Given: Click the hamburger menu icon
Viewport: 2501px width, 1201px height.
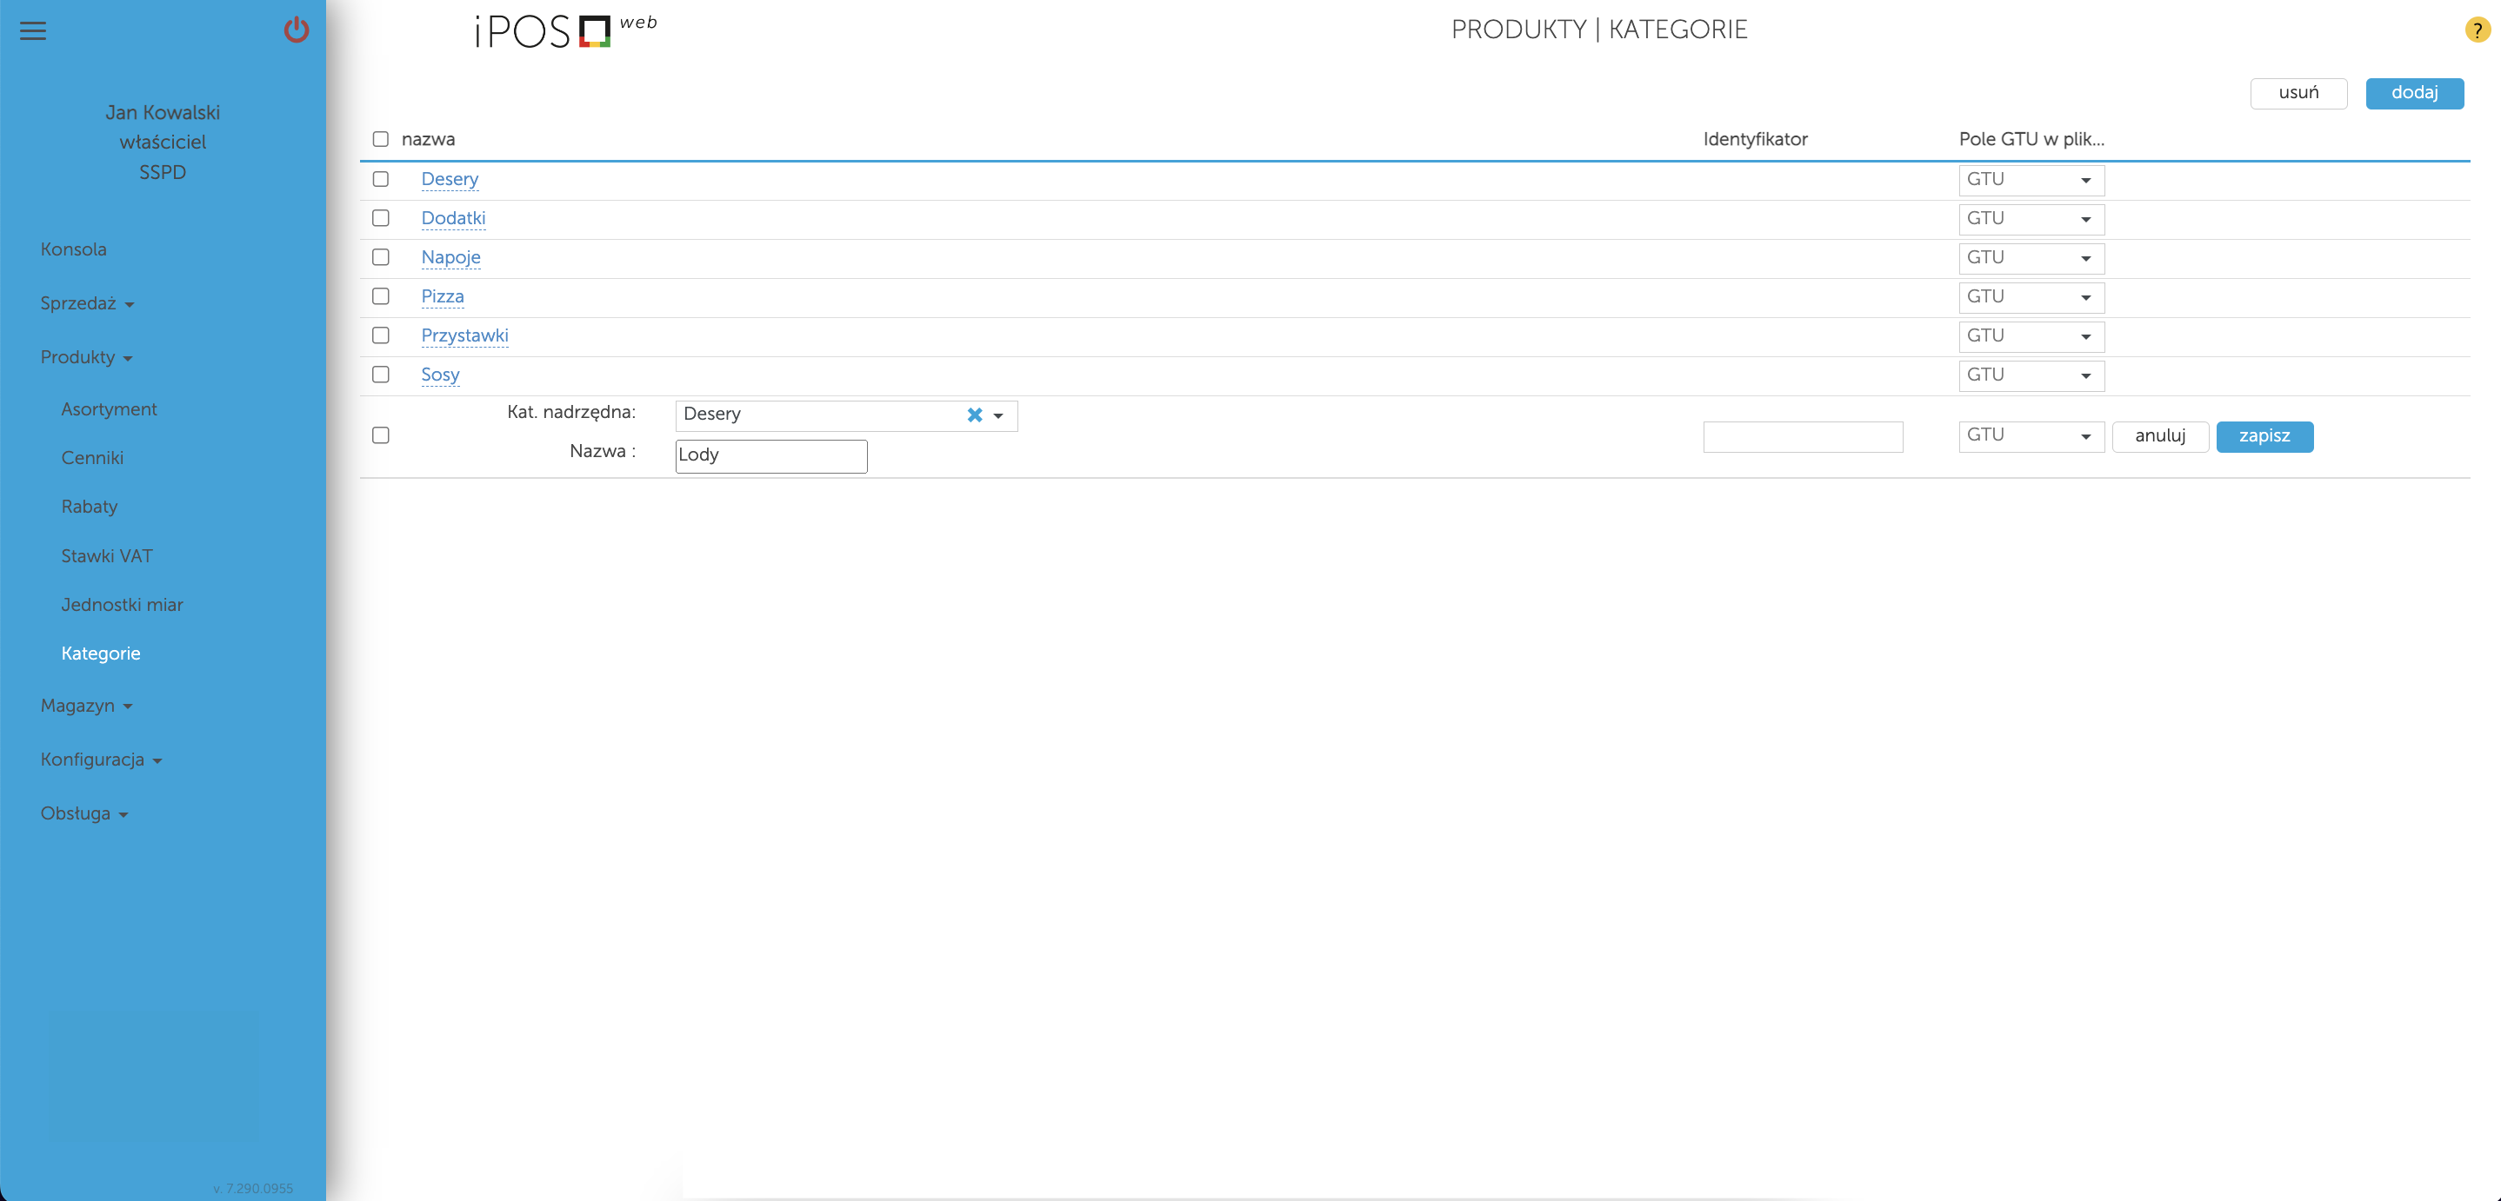Looking at the screenshot, I should [33, 31].
